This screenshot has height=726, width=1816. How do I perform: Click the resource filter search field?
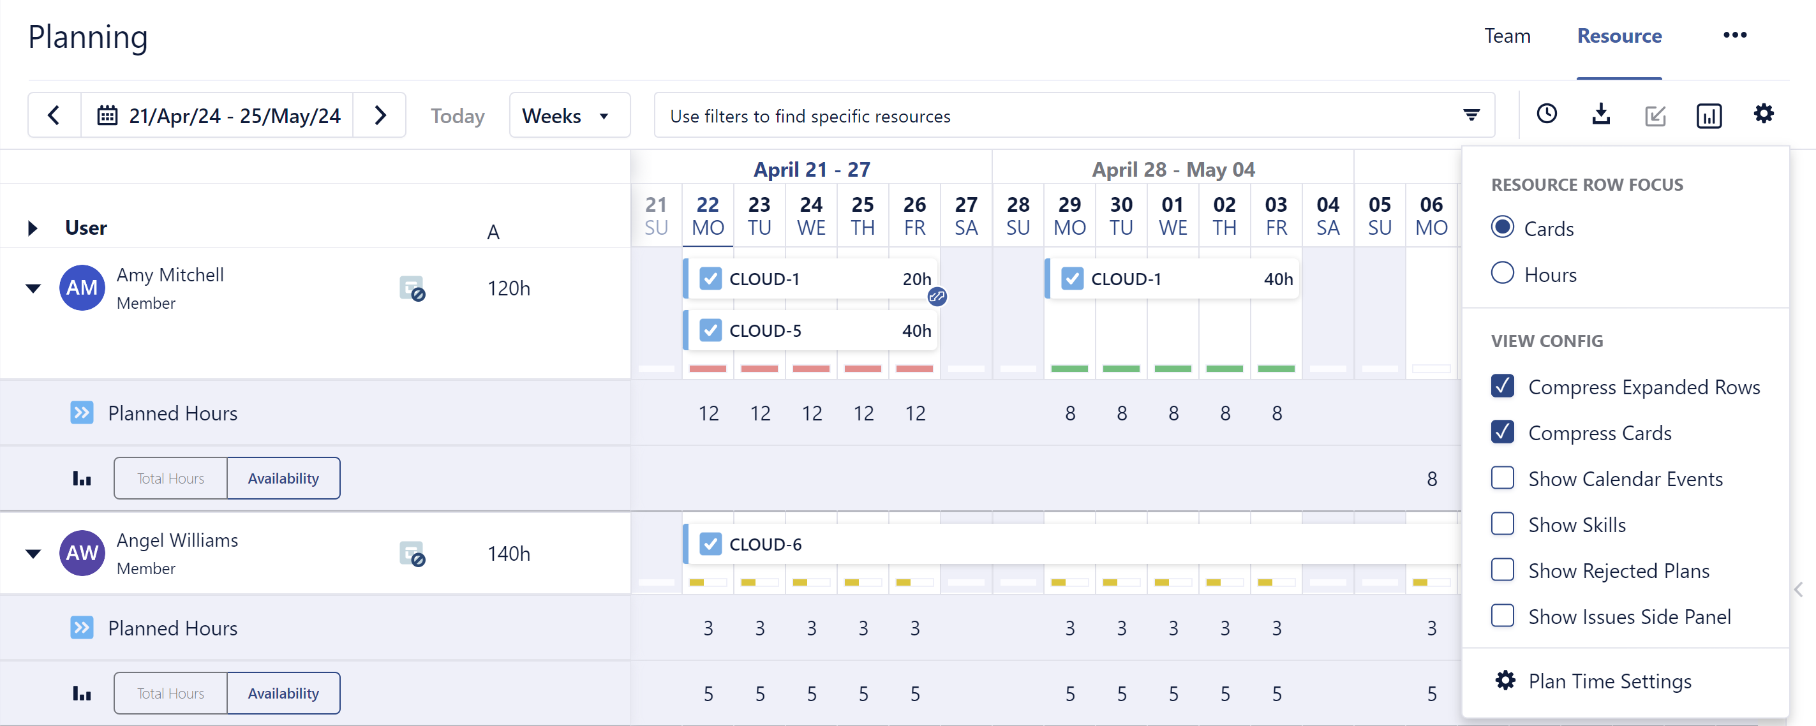pyautogui.click(x=987, y=115)
